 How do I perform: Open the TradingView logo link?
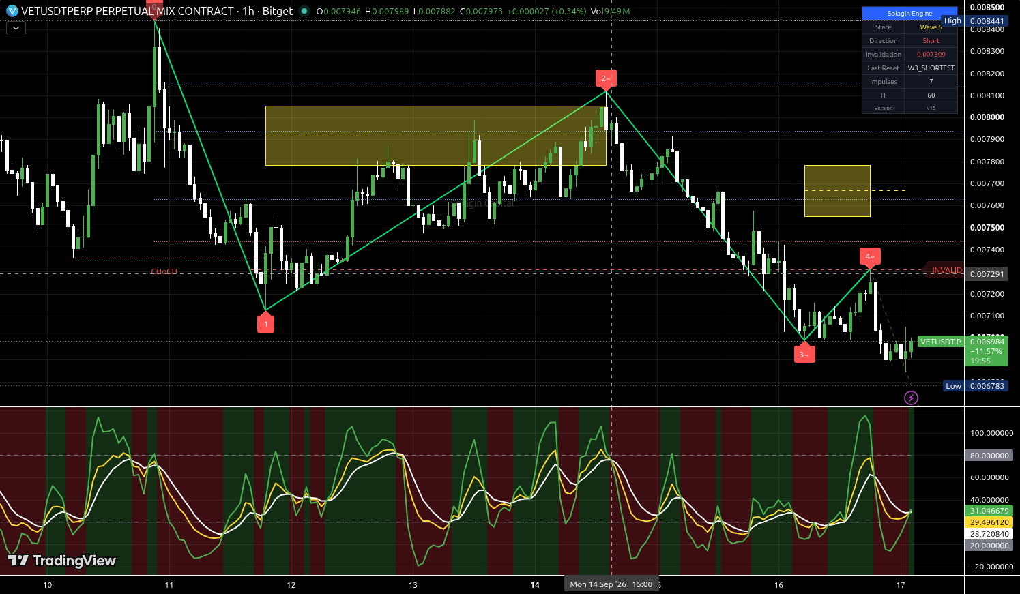pos(62,561)
